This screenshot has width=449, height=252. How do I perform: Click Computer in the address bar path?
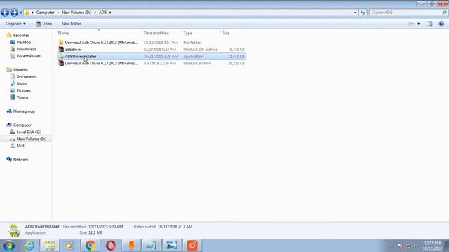pos(45,13)
